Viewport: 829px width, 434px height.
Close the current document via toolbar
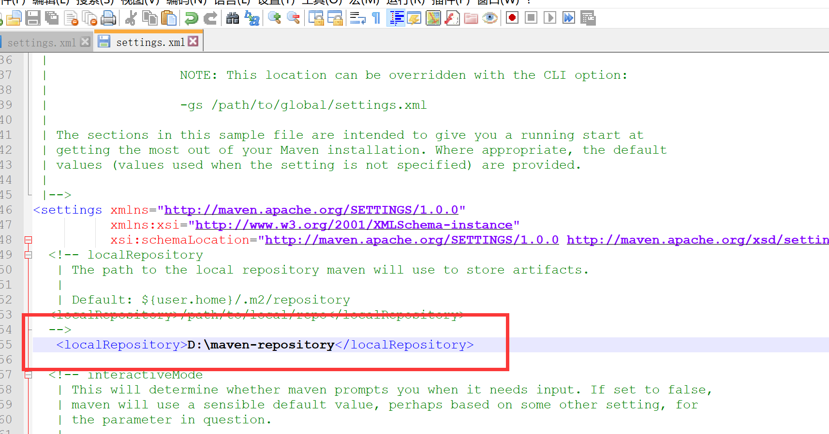71,18
